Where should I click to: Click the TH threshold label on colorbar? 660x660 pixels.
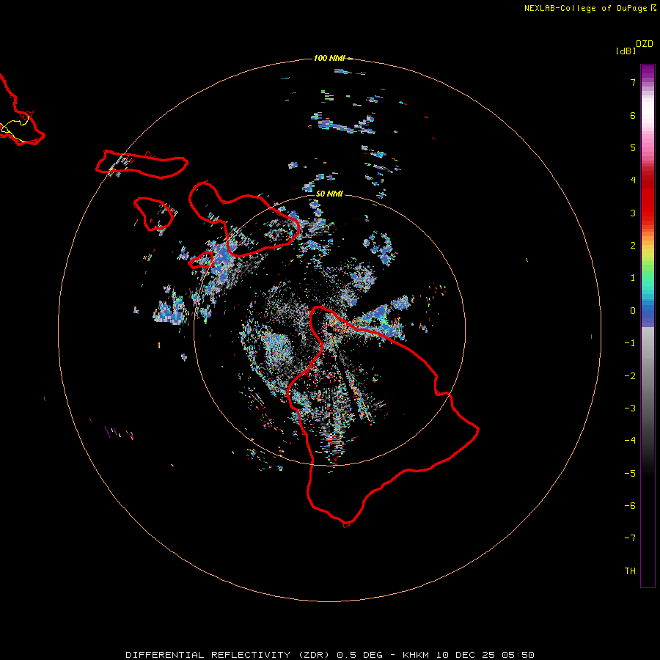coord(630,571)
